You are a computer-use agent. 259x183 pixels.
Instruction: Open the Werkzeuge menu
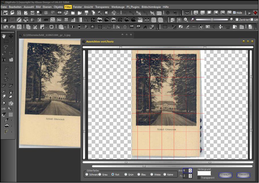118,7
